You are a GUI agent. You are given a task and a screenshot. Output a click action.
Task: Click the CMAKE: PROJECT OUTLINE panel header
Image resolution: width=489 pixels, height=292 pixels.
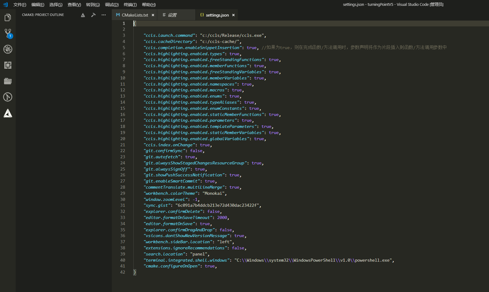(43, 15)
